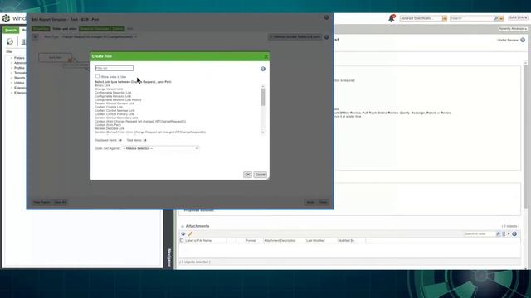Viewport: 531px width, 298px height.
Task: Select Configurable Describe Link join type
Action: pyautogui.click(x=113, y=93)
